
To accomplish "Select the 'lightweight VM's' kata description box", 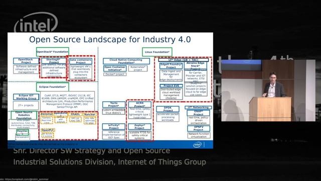I will click(x=81, y=72).
